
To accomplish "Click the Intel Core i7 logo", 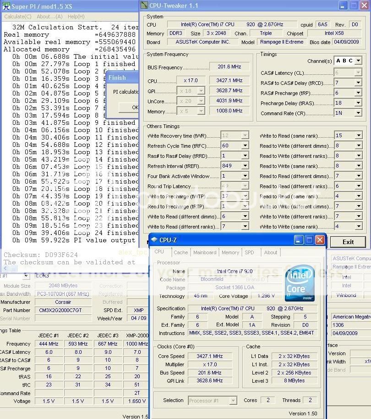I will coord(300,283).
